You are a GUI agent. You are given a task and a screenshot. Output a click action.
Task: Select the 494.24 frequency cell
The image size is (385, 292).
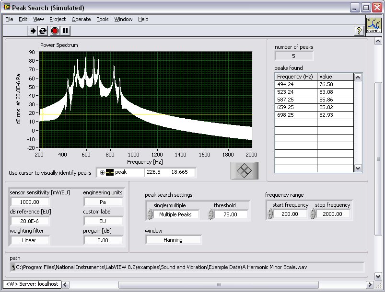pyautogui.click(x=296, y=84)
